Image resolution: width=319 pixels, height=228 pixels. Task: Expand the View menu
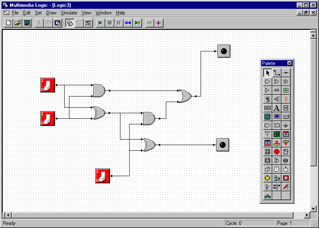[x=86, y=13]
